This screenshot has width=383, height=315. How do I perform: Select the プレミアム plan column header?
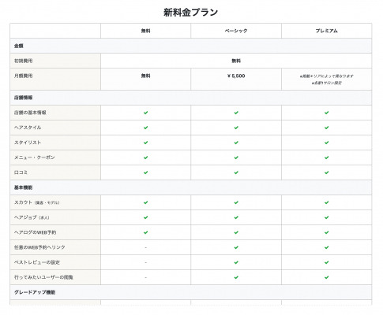[326, 31]
